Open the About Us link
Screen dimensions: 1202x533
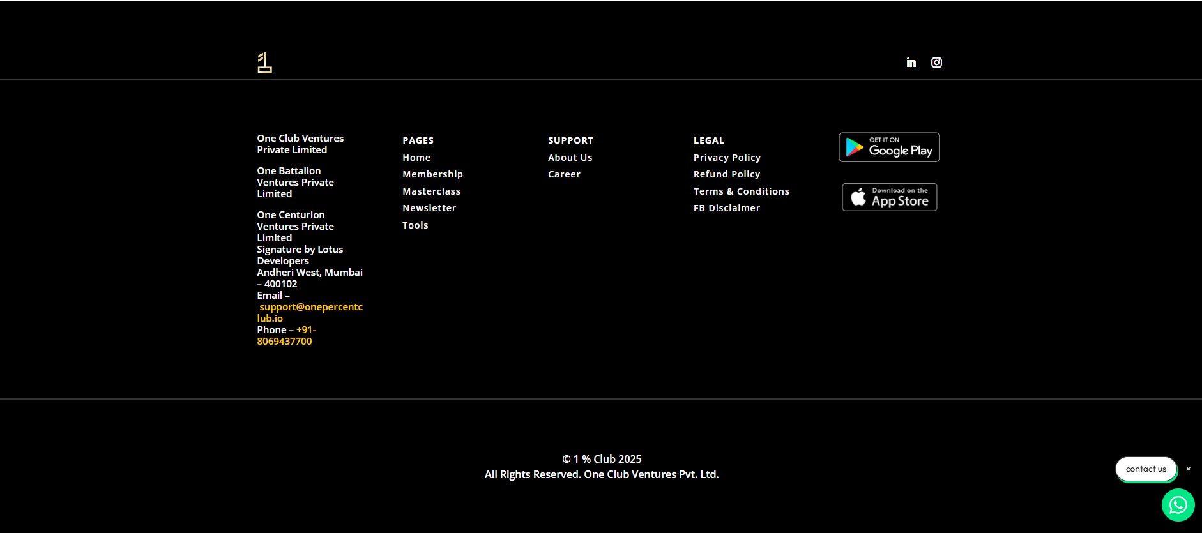(570, 158)
